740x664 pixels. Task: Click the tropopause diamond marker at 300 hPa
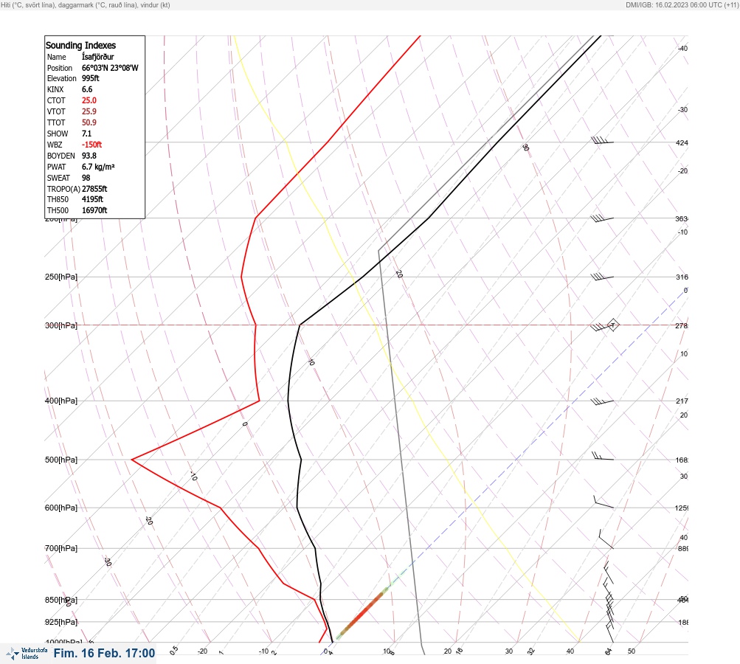(613, 325)
